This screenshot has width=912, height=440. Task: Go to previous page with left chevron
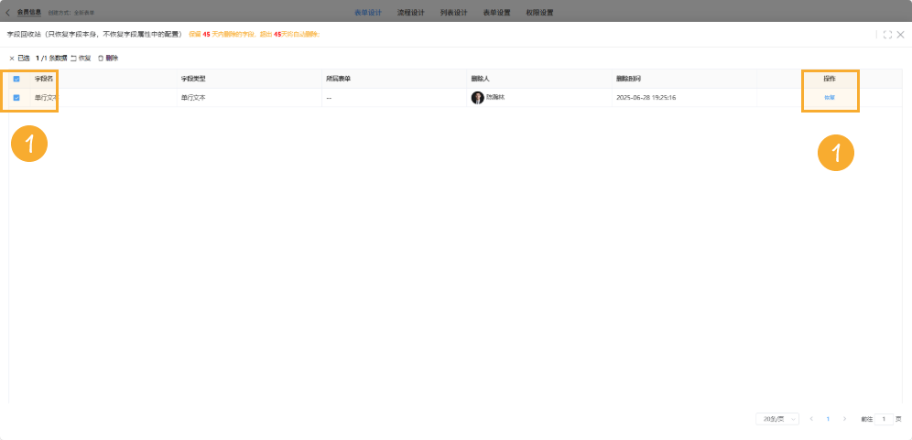(810, 418)
